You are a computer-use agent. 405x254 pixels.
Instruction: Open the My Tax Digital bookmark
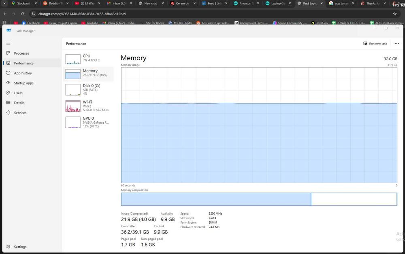click(180, 23)
